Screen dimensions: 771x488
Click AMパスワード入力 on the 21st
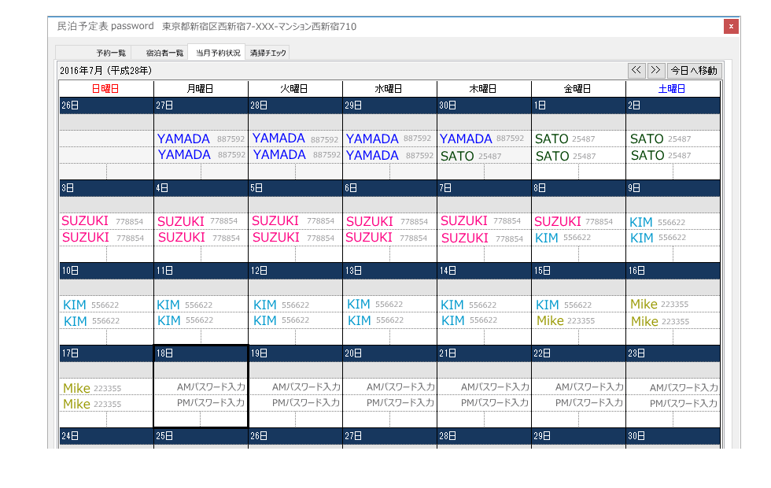point(494,387)
